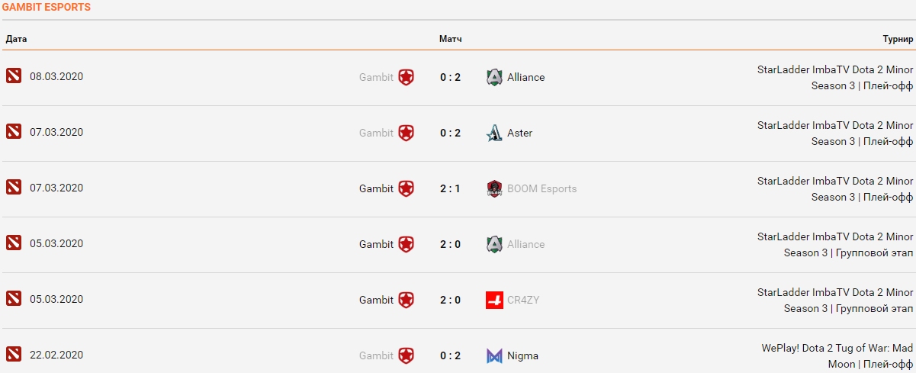The height and width of the screenshot is (373, 916).
Task: Open the Aster team link
Action: click(x=519, y=133)
